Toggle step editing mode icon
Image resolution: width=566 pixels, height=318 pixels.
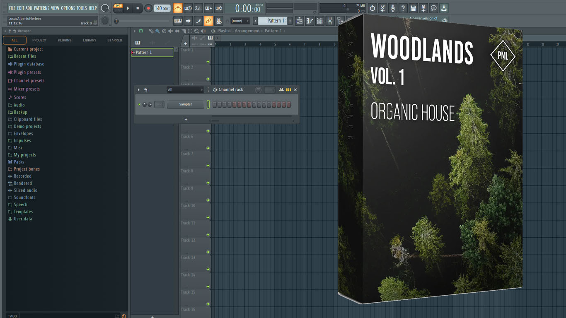[198, 21]
